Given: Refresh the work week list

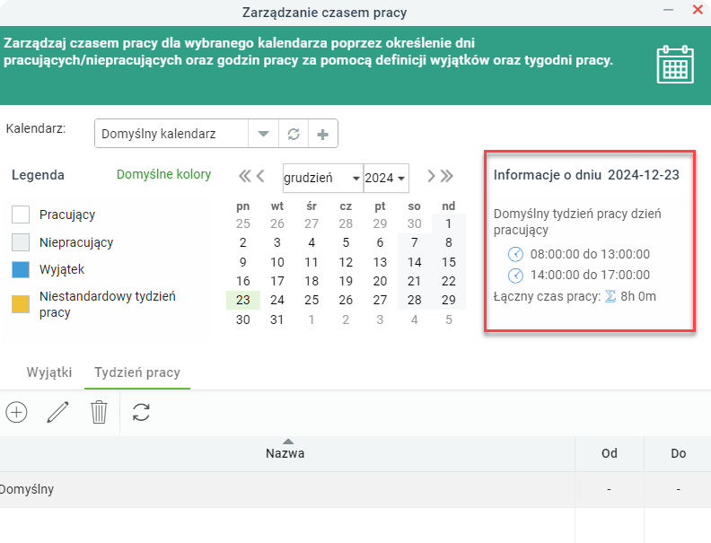Looking at the screenshot, I should (141, 413).
